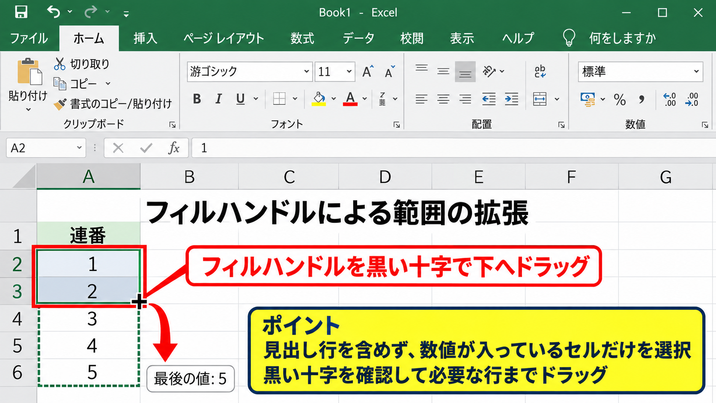The height and width of the screenshot is (403, 716).
Task: Click the decrease decimal icon
Action: click(x=692, y=99)
